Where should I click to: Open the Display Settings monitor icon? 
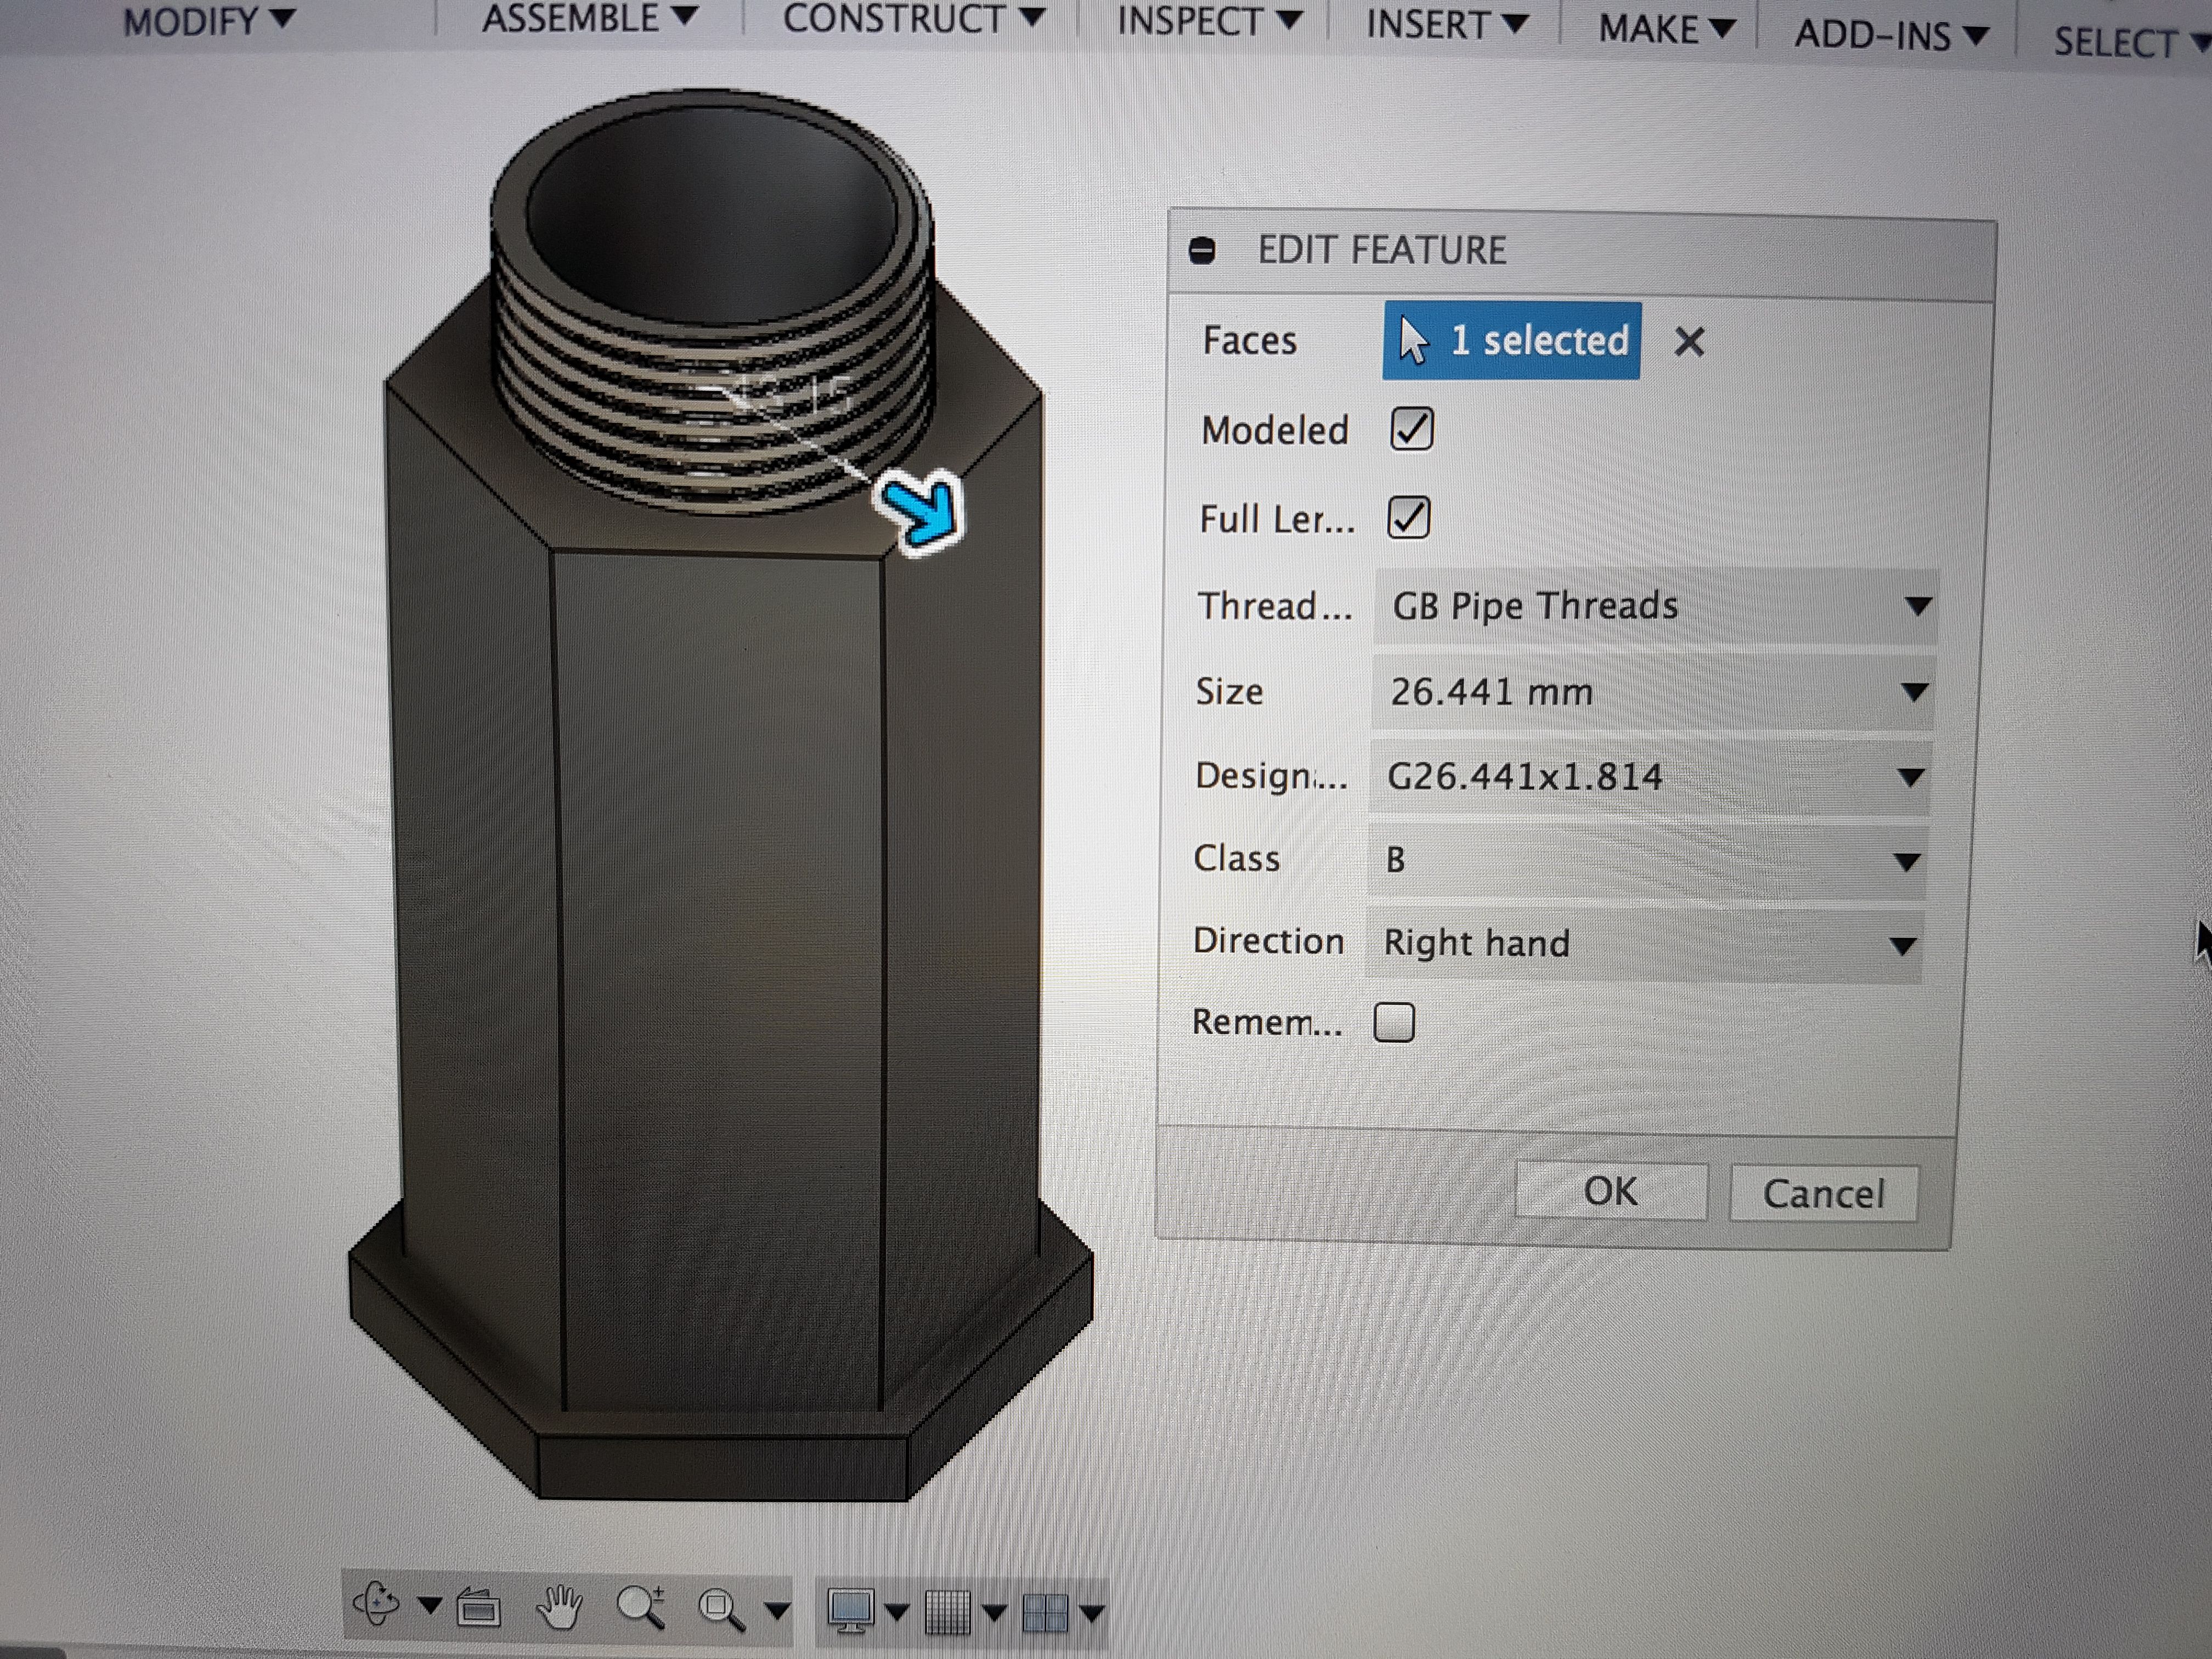[x=851, y=1610]
